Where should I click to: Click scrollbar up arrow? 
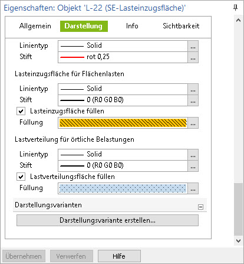[238, 20]
